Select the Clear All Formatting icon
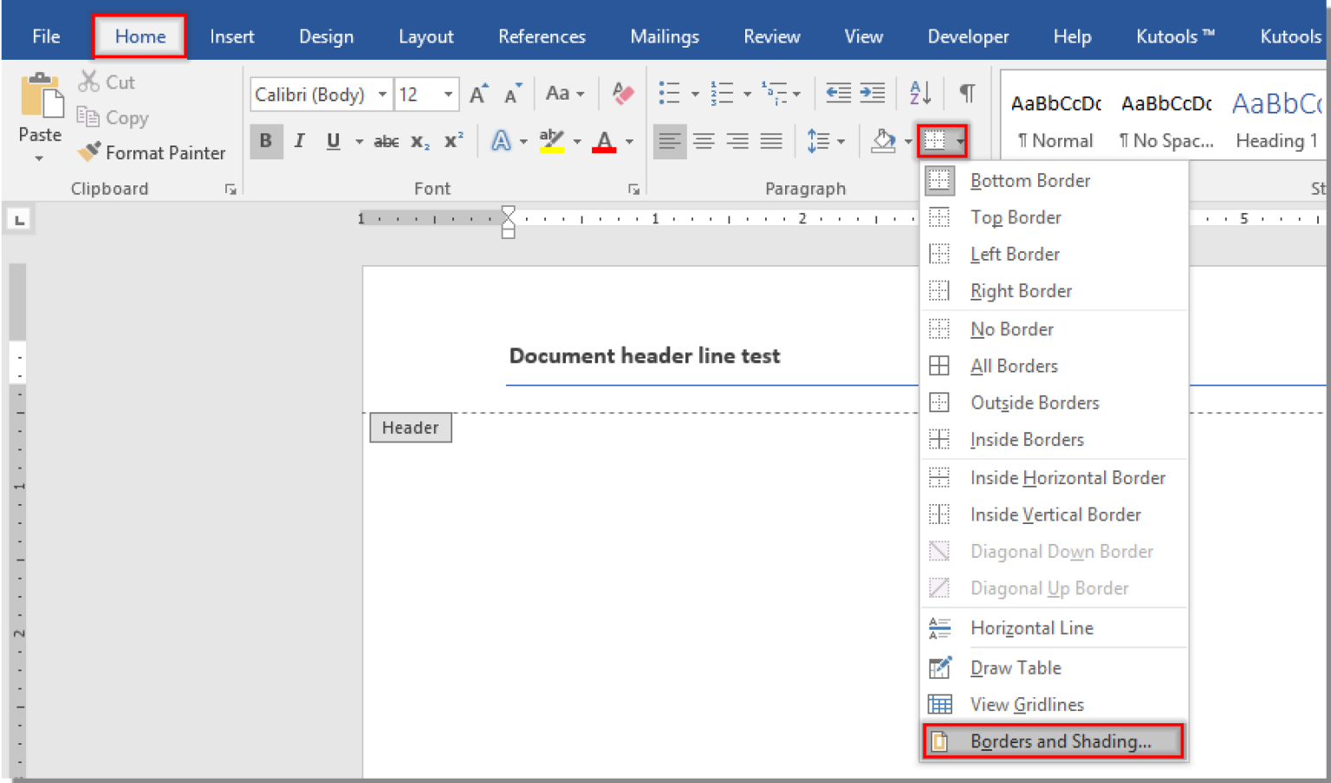Screen dimensions: 1331x783 pyautogui.click(x=622, y=94)
